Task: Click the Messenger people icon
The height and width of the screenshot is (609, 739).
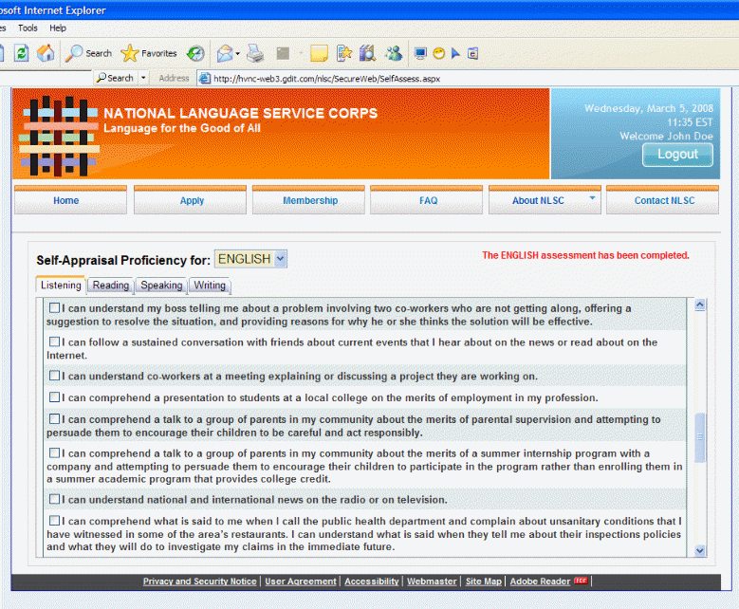Action: (x=393, y=53)
